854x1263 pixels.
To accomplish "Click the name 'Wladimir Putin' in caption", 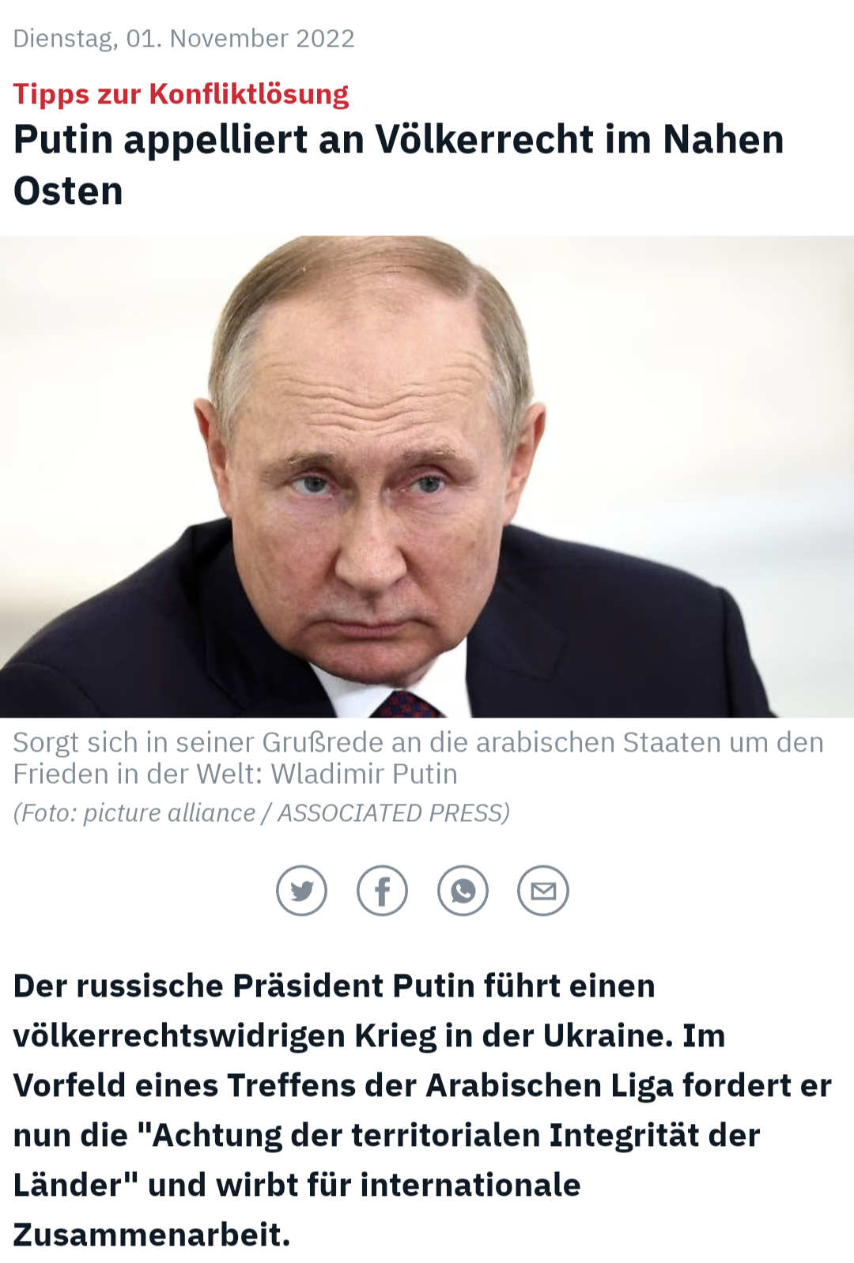I will [x=365, y=774].
